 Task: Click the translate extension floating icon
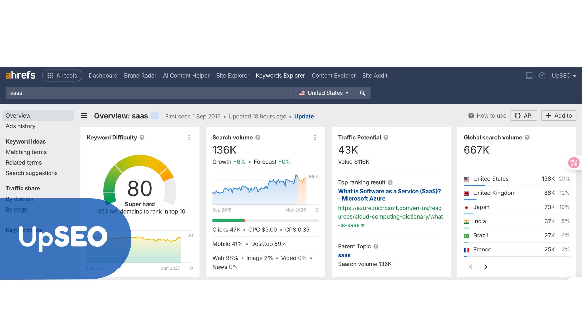[574, 163]
